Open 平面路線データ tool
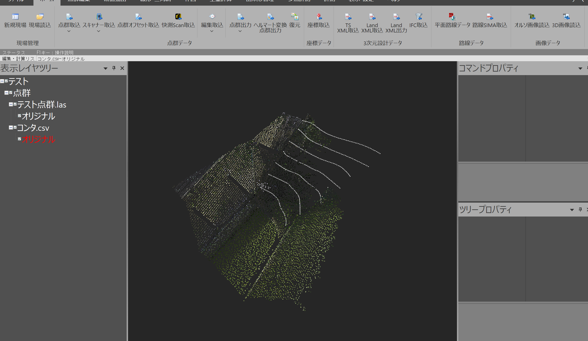This screenshot has width=588, height=341. (452, 21)
